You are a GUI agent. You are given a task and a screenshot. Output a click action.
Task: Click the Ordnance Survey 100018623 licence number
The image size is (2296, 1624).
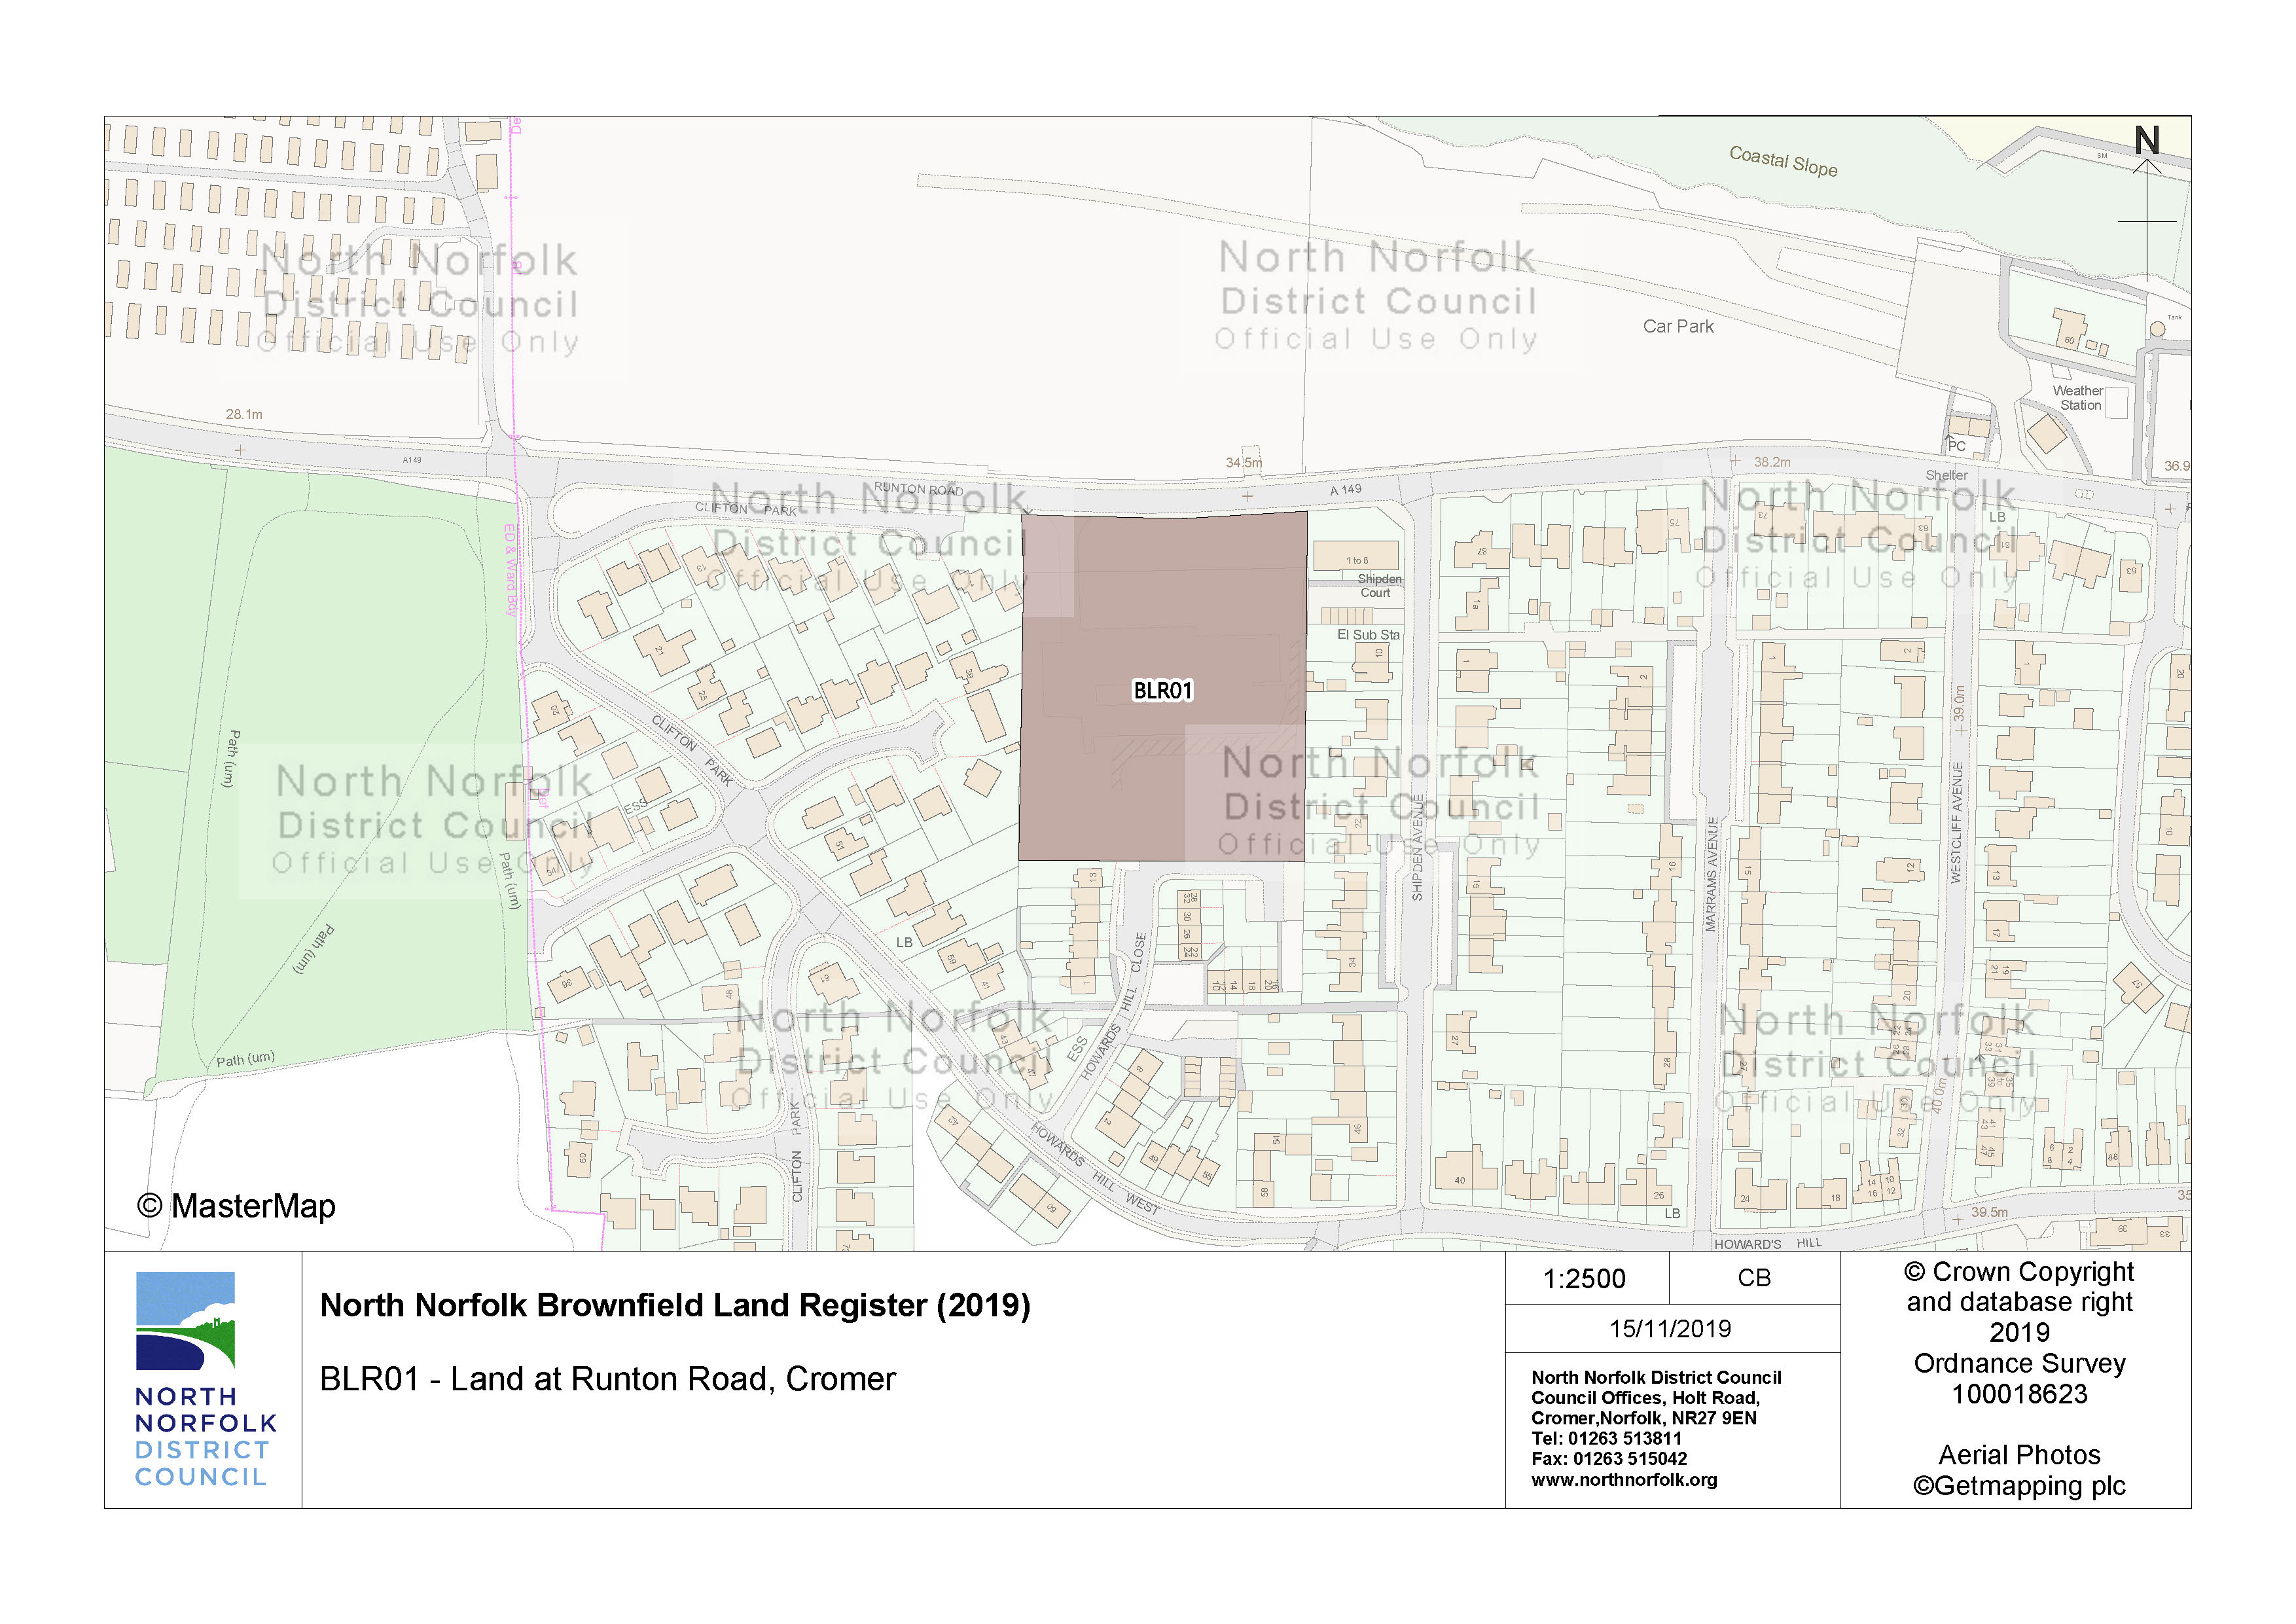[2019, 1394]
